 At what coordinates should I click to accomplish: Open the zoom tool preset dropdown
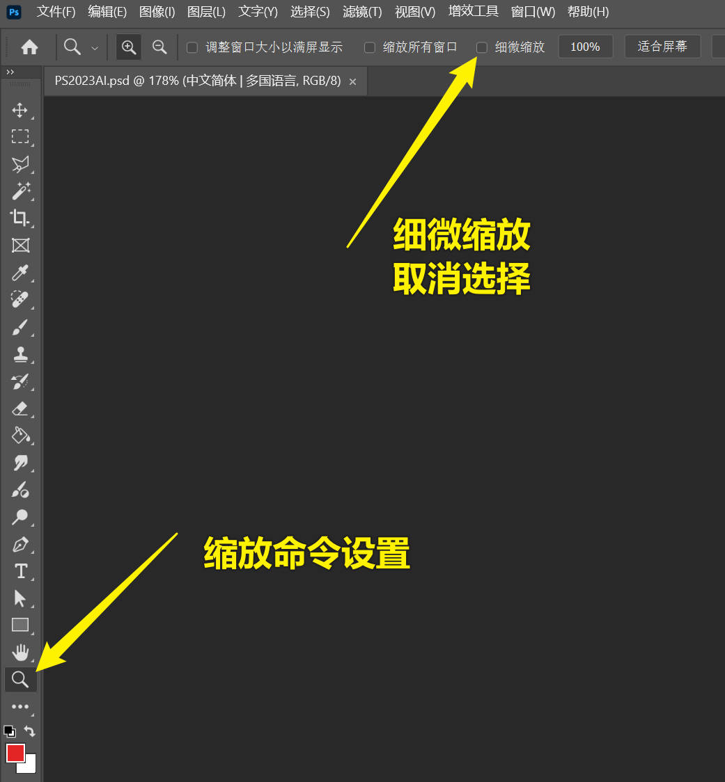click(x=95, y=48)
